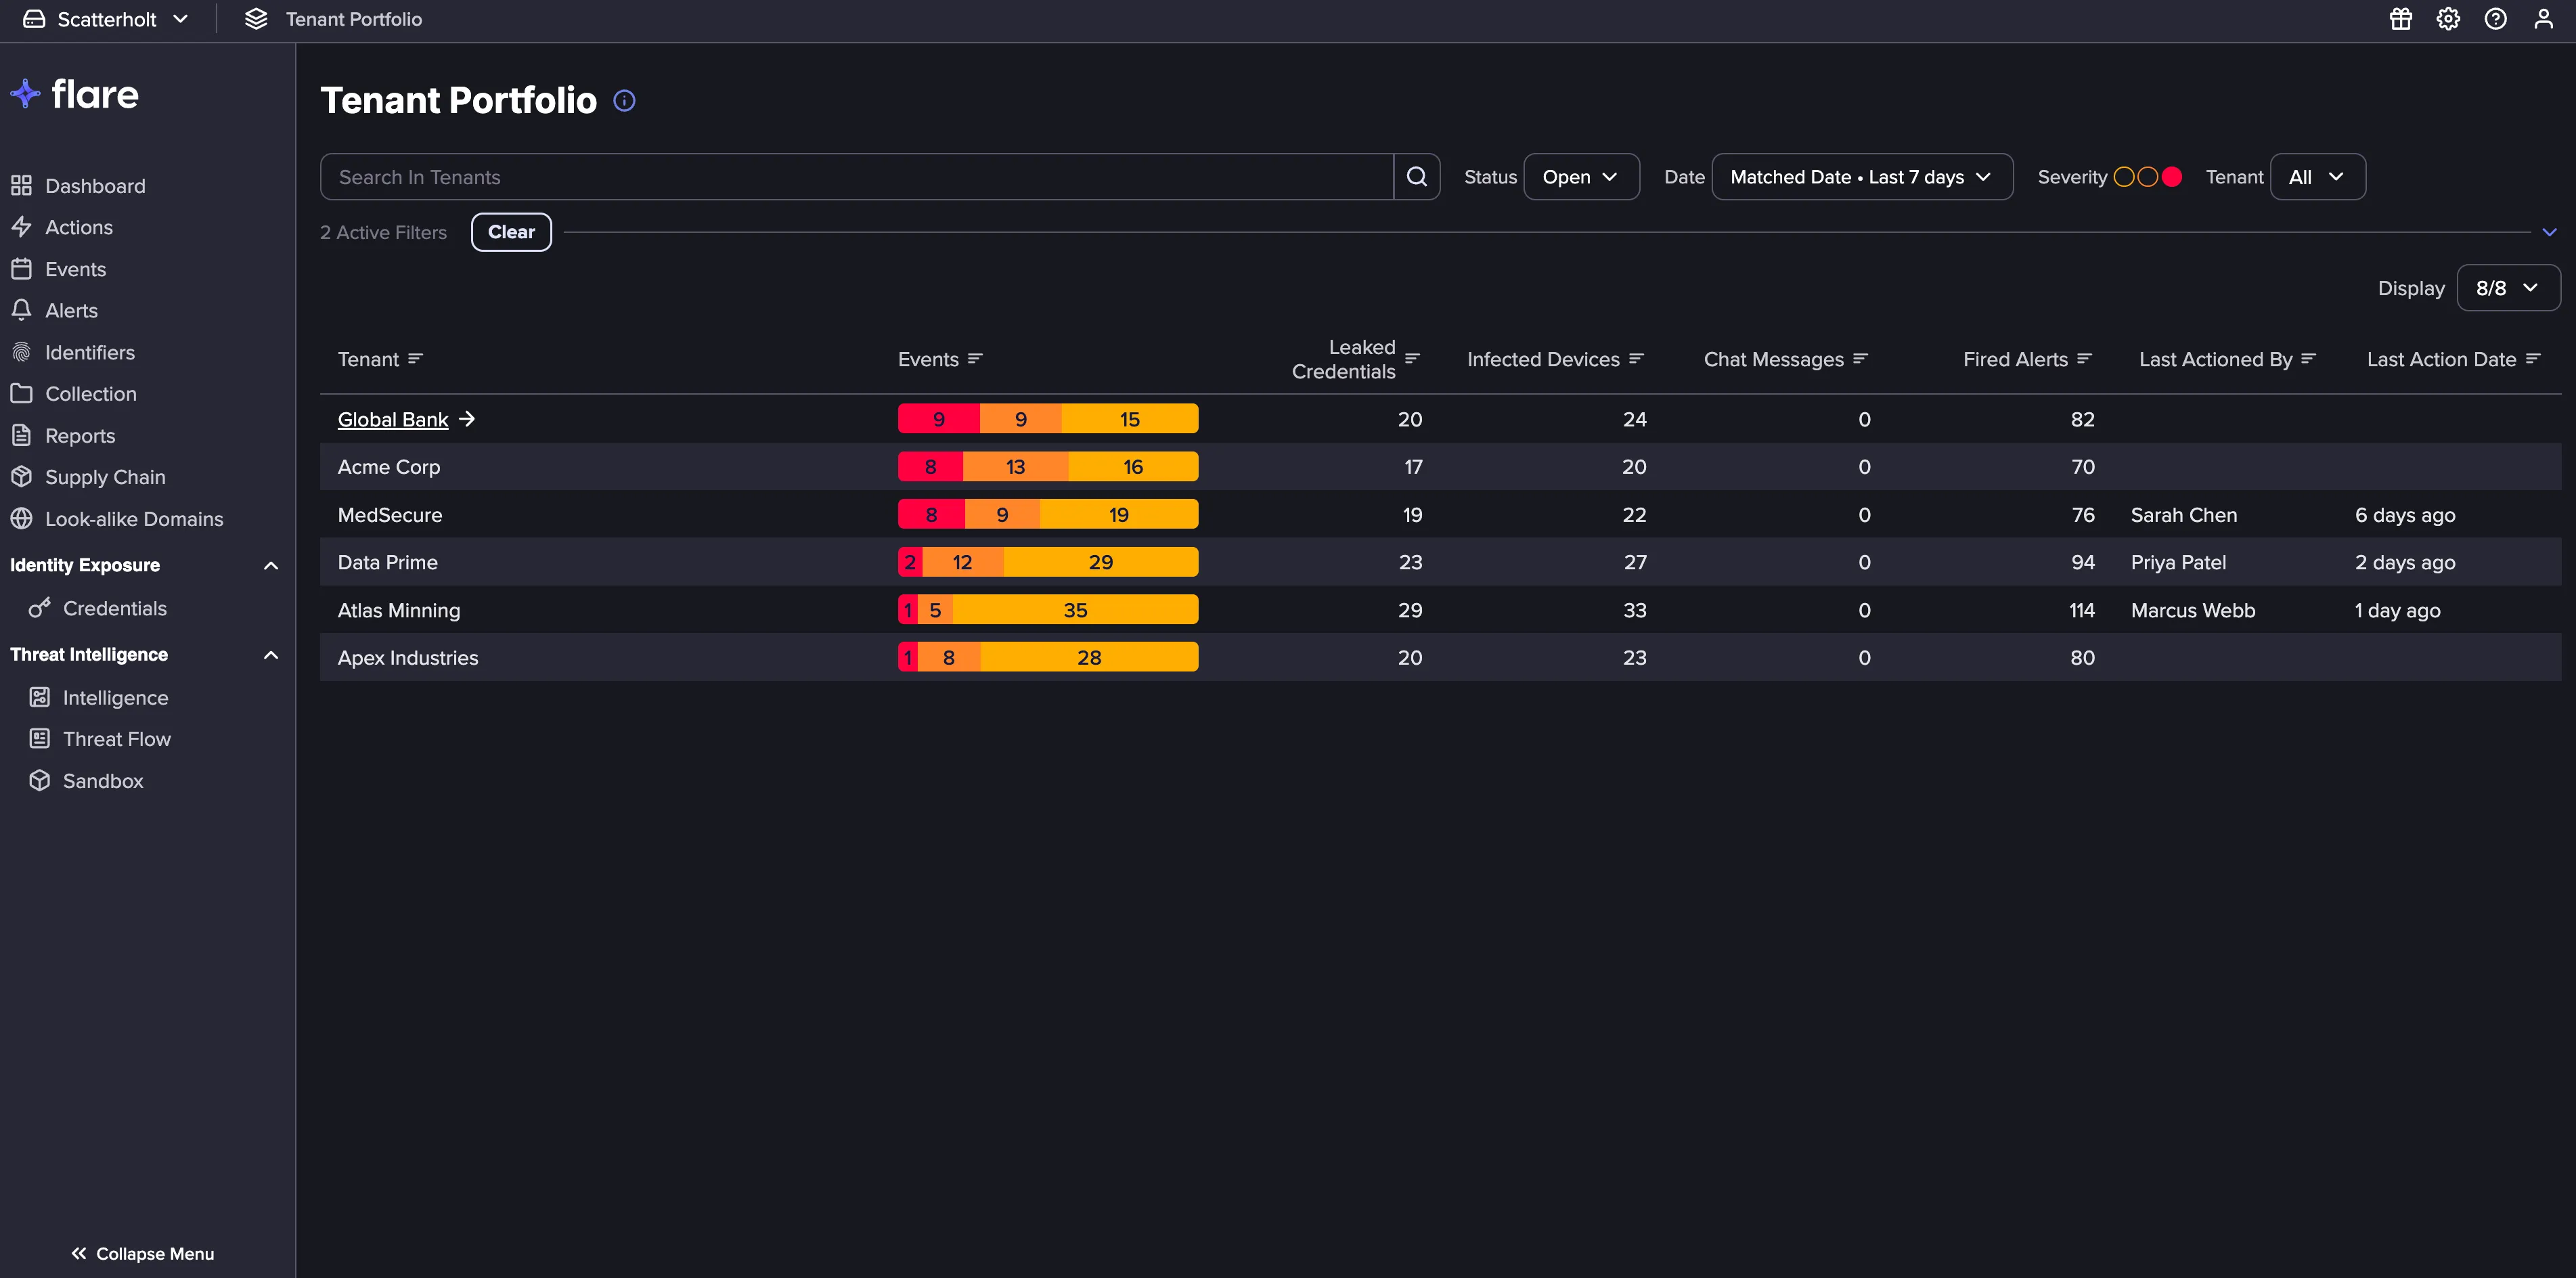Click the help question mark icon
The width and height of the screenshot is (2576, 1278).
(x=2495, y=19)
